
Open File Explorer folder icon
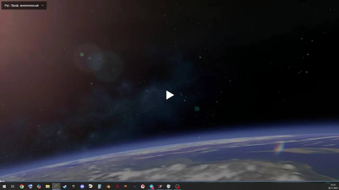pos(48,186)
